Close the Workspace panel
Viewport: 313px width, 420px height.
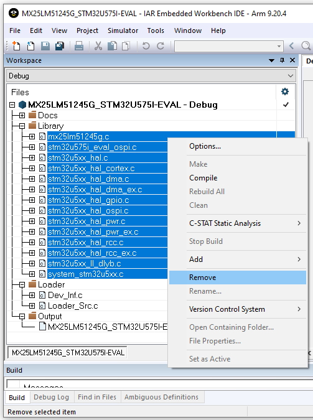pos(292,60)
